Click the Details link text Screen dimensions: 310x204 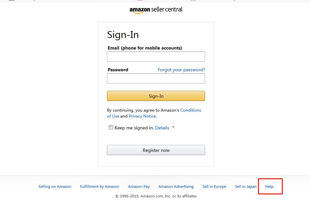[x=162, y=128]
